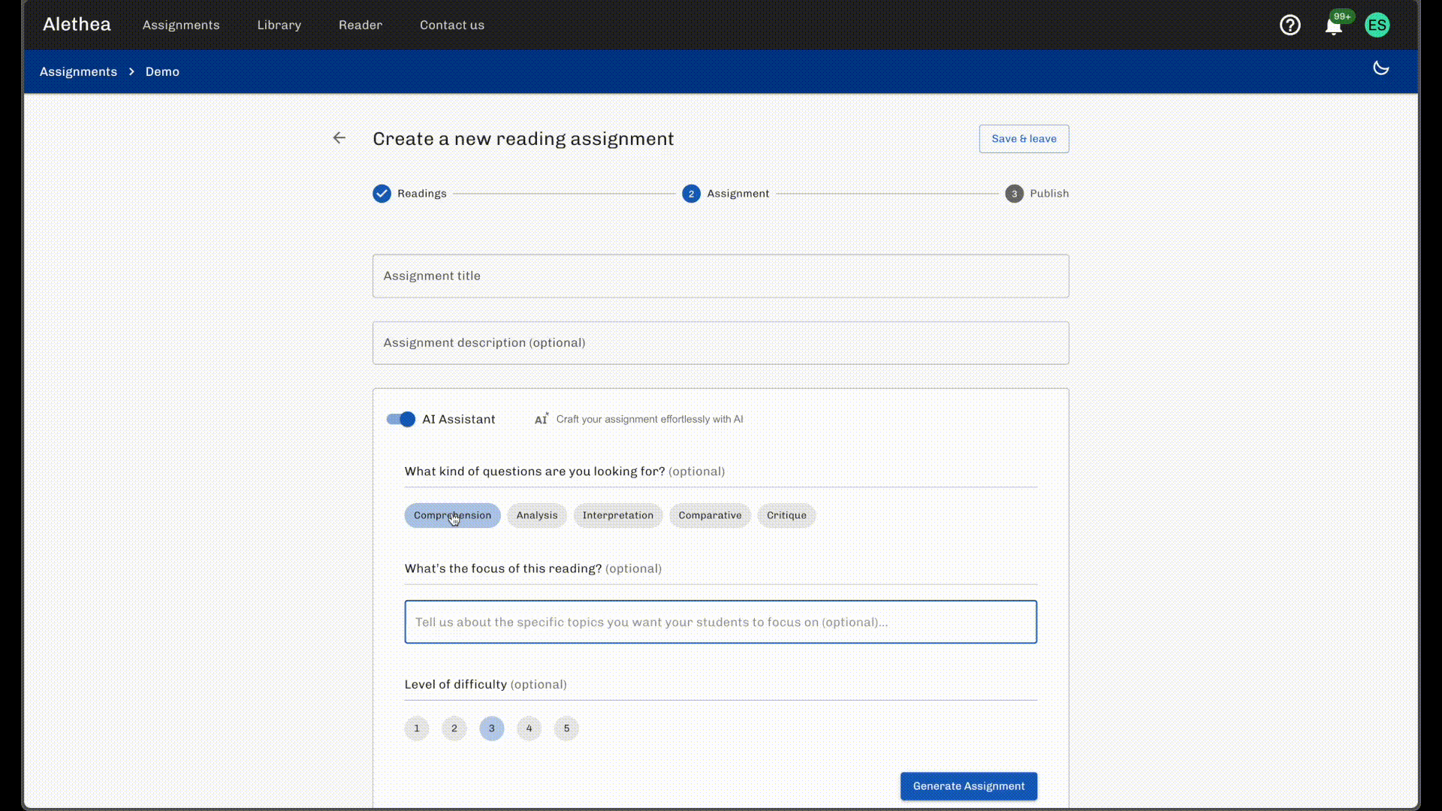Click the Demo breadcrumb entry
The height and width of the screenshot is (811, 1442).
coord(162,71)
